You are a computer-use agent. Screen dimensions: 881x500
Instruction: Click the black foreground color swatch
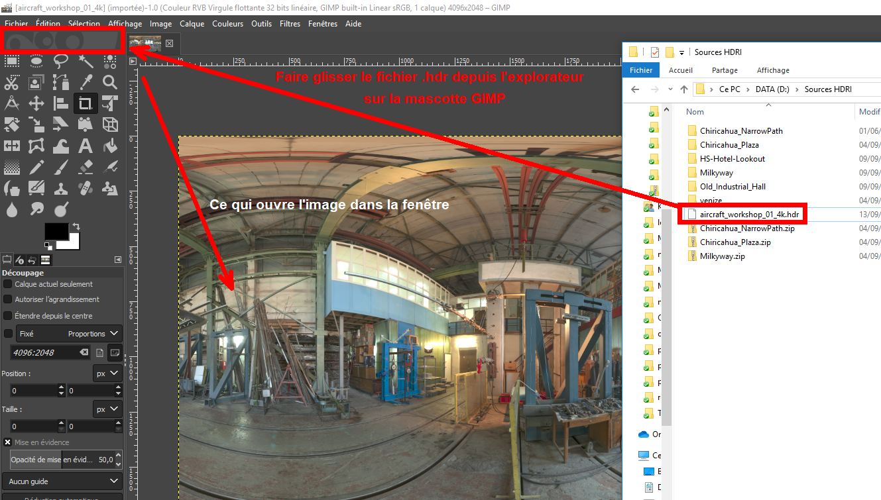point(56,232)
